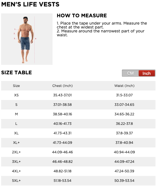Switch size table units to CM

tap(130, 73)
